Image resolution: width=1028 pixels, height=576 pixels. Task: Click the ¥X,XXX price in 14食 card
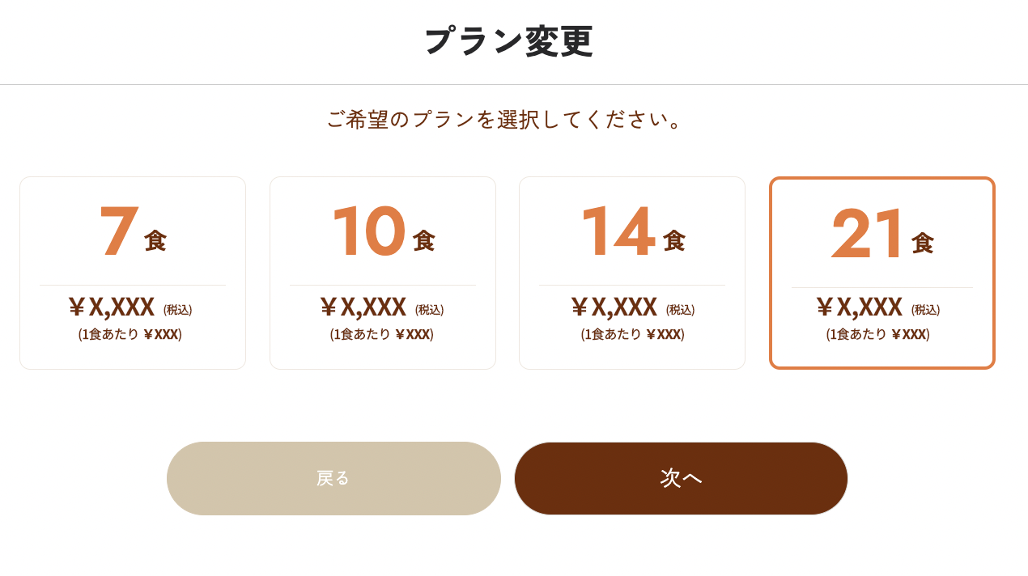614,307
